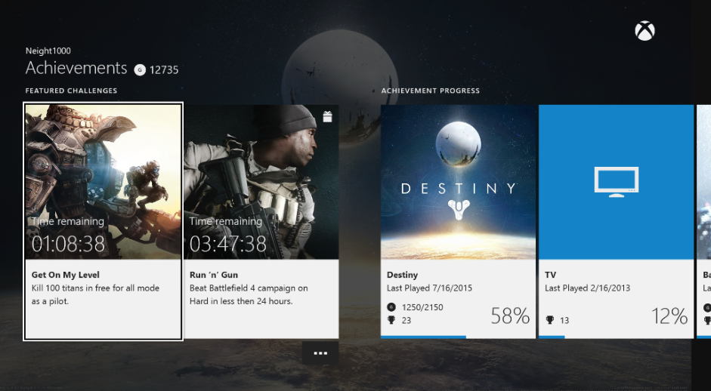This screenshot has width=711, height=391.
Task: Click the Destiny gamerscore icon beside 1250/2150
Action: point(391,307)
